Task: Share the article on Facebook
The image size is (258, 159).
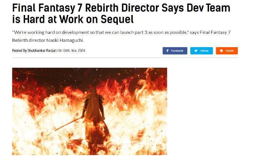Action: [x=175, y=51]
